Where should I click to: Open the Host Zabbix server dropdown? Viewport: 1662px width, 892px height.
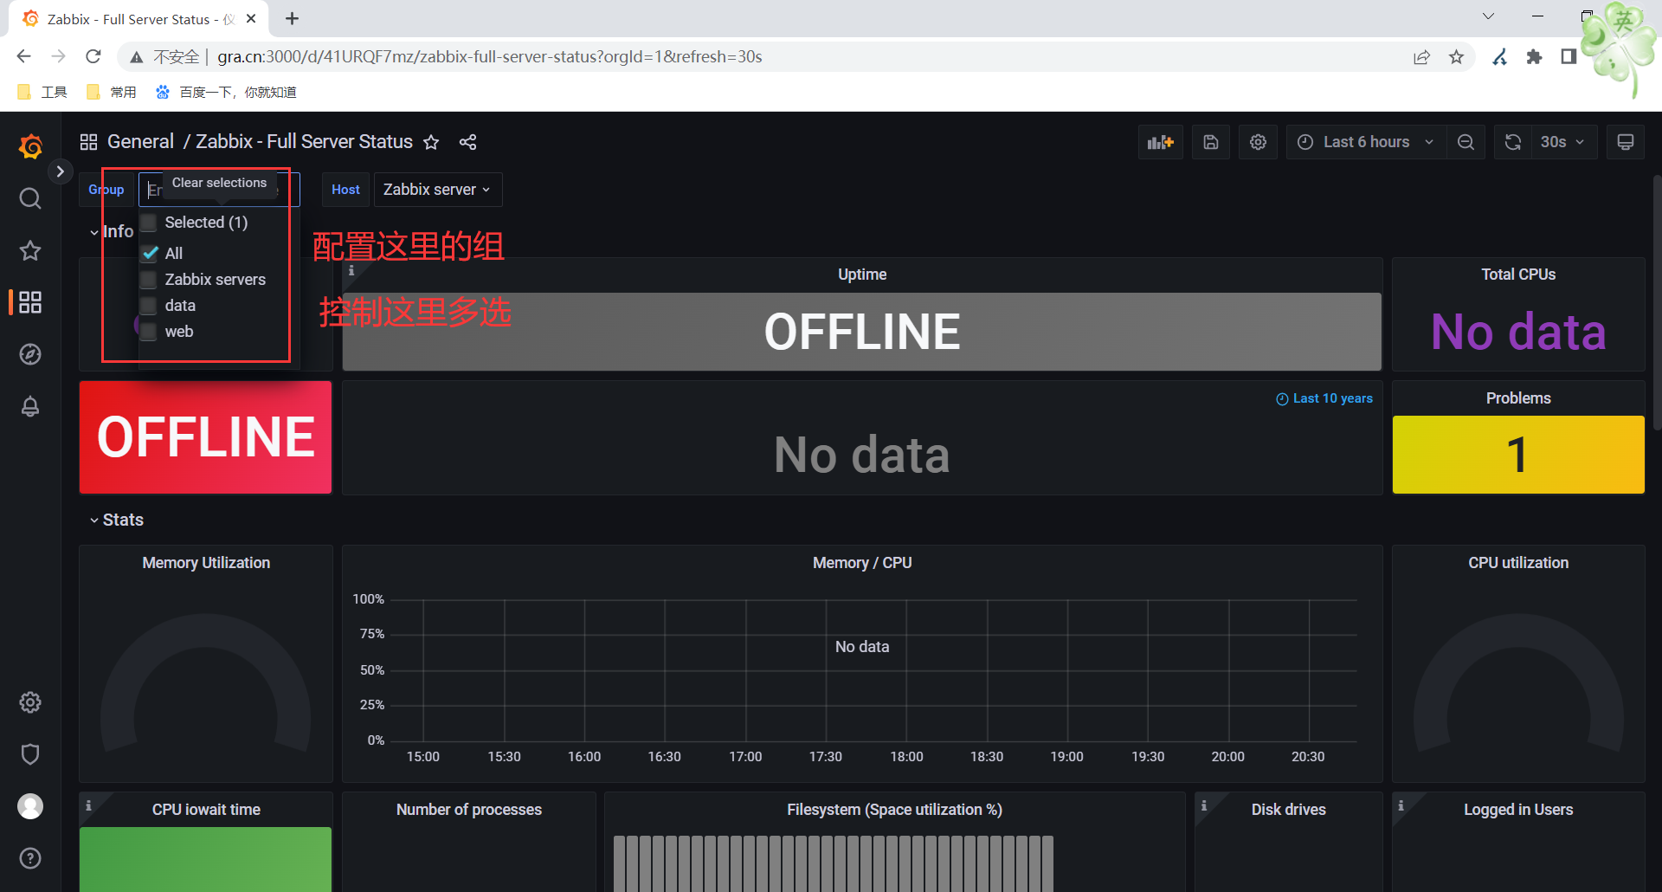coord(437,190)
